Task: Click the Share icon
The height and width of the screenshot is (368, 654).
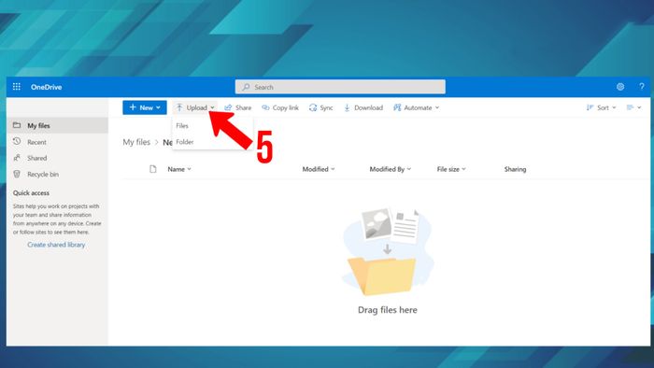Action: [x=228, y=108]
